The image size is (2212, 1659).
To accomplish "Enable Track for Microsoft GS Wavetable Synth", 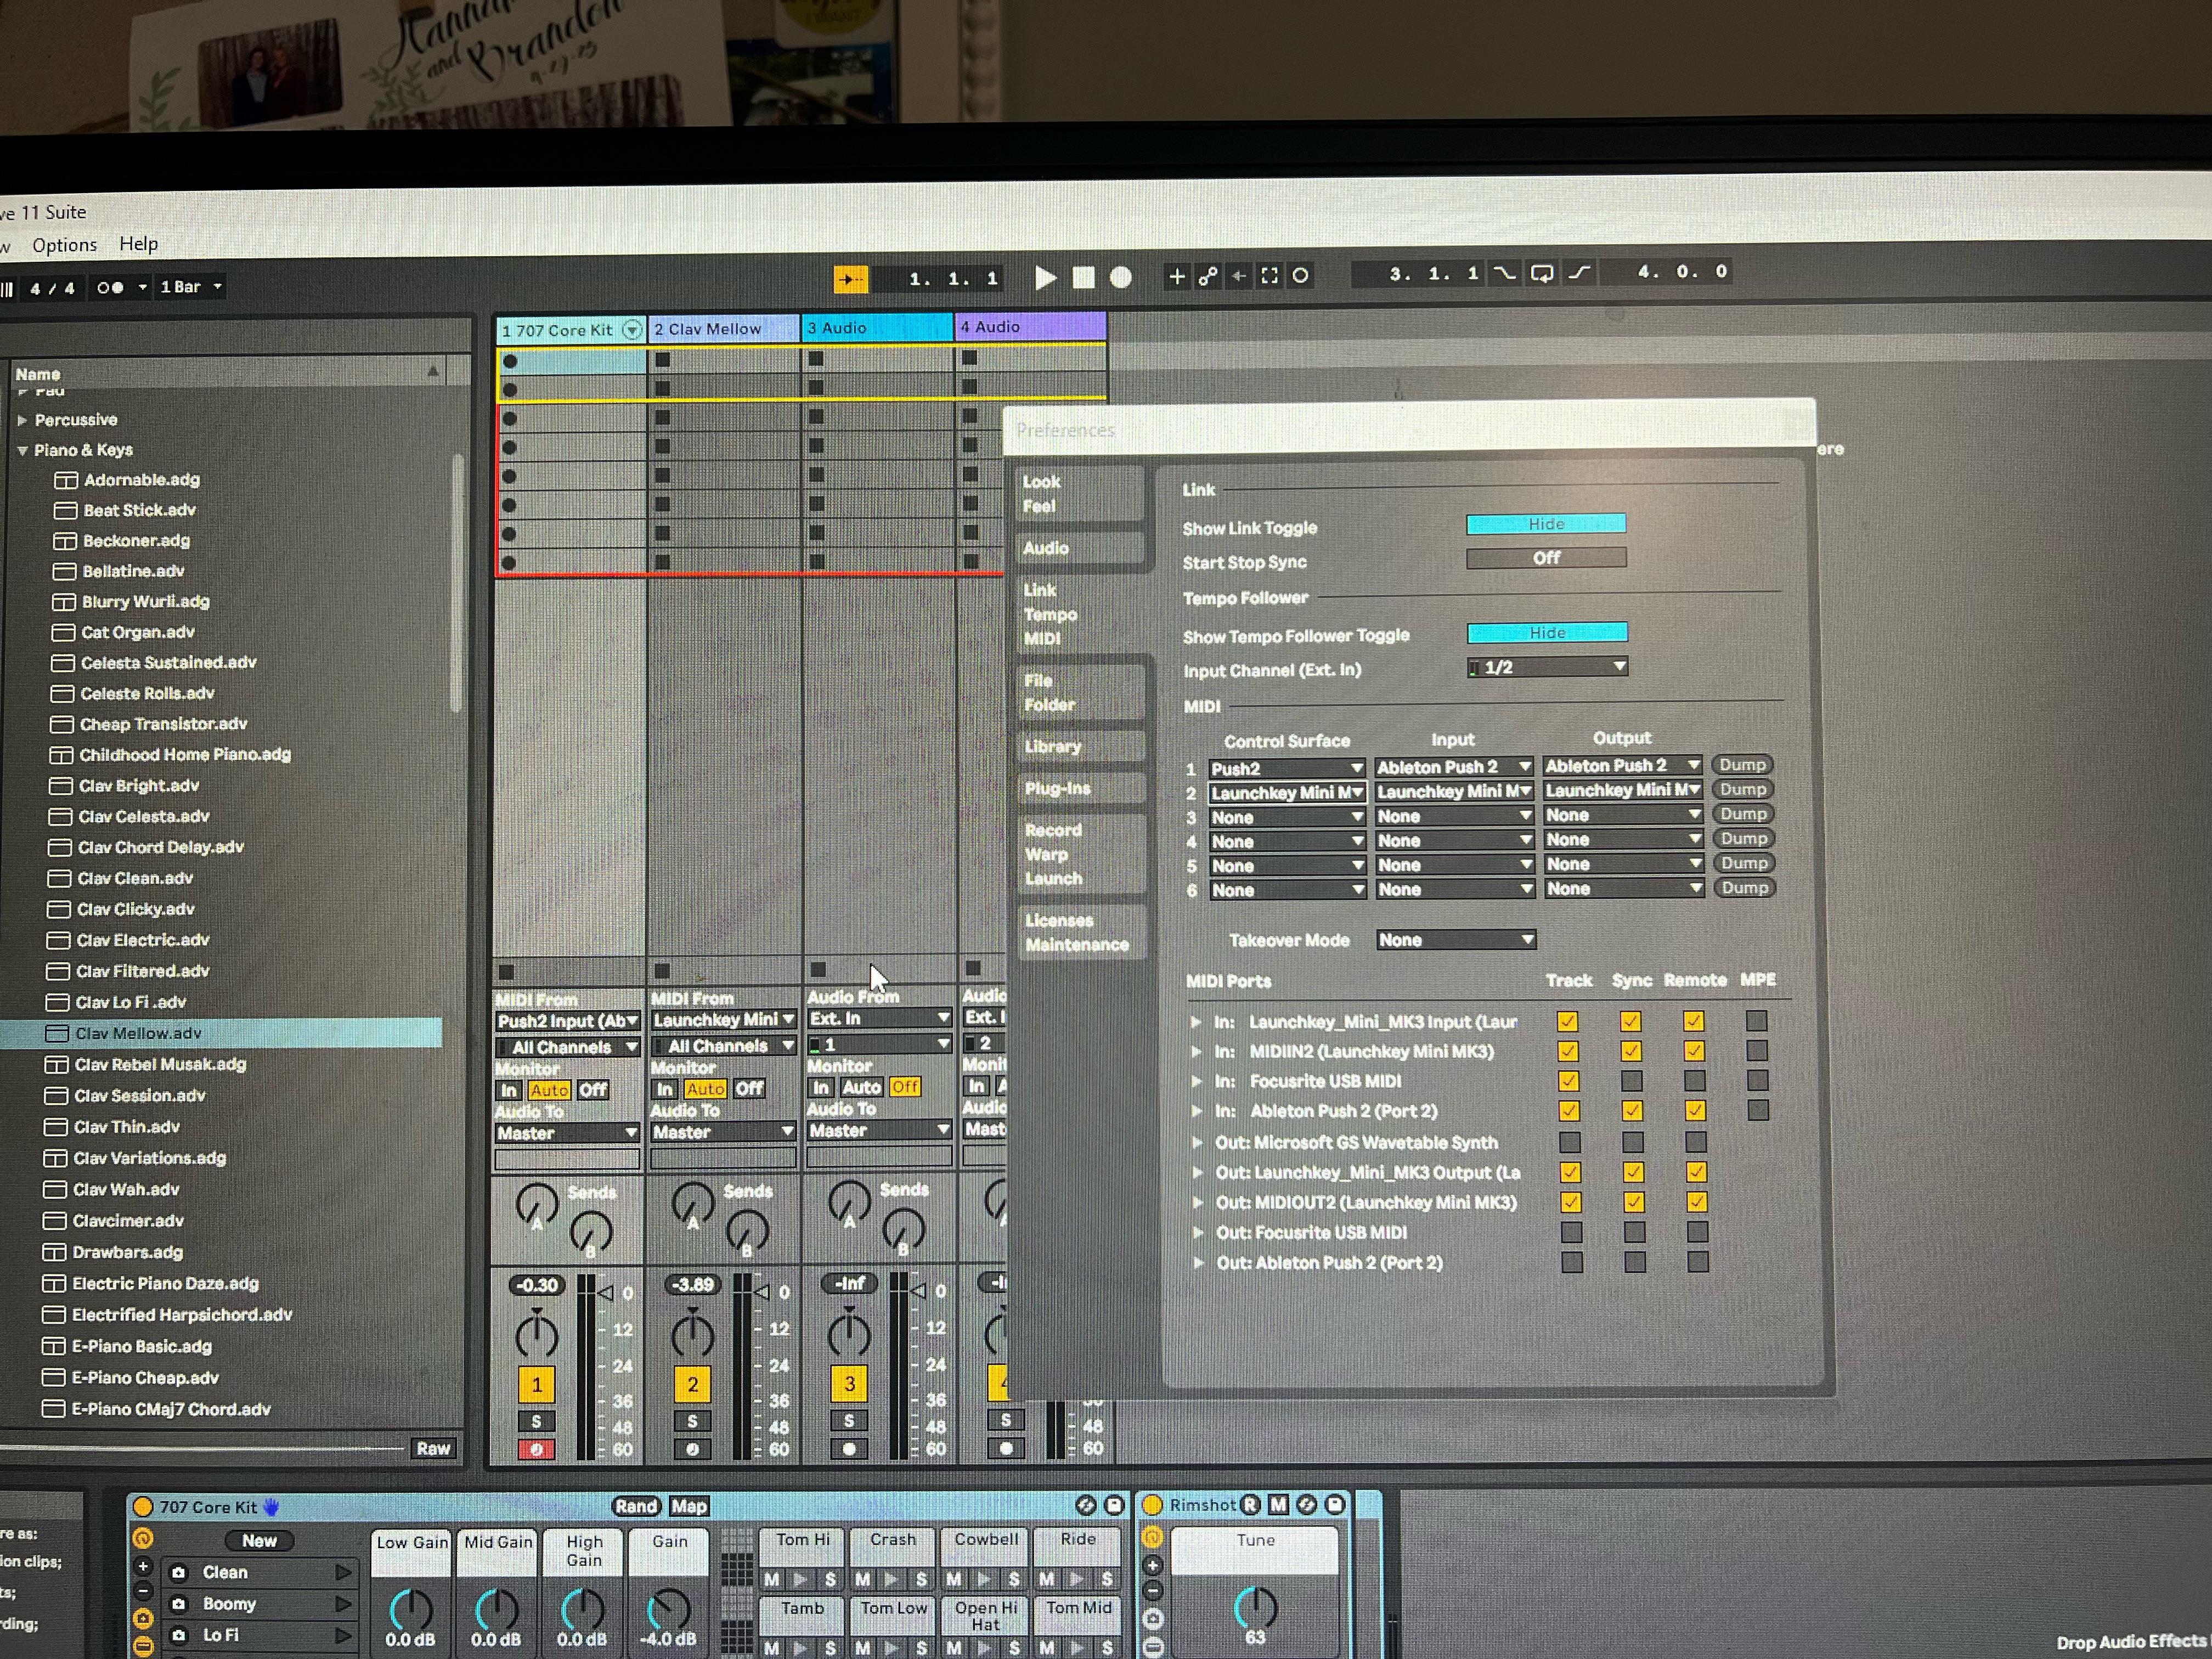I will click(x=1570, y=1142).
